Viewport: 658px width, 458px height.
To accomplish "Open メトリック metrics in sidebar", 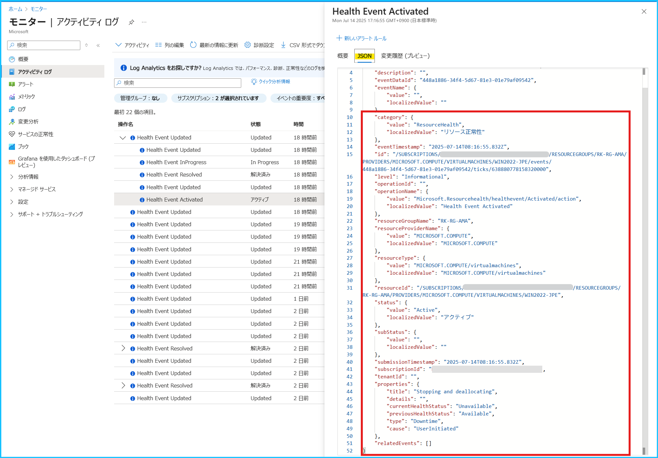I will click(26, 97).
